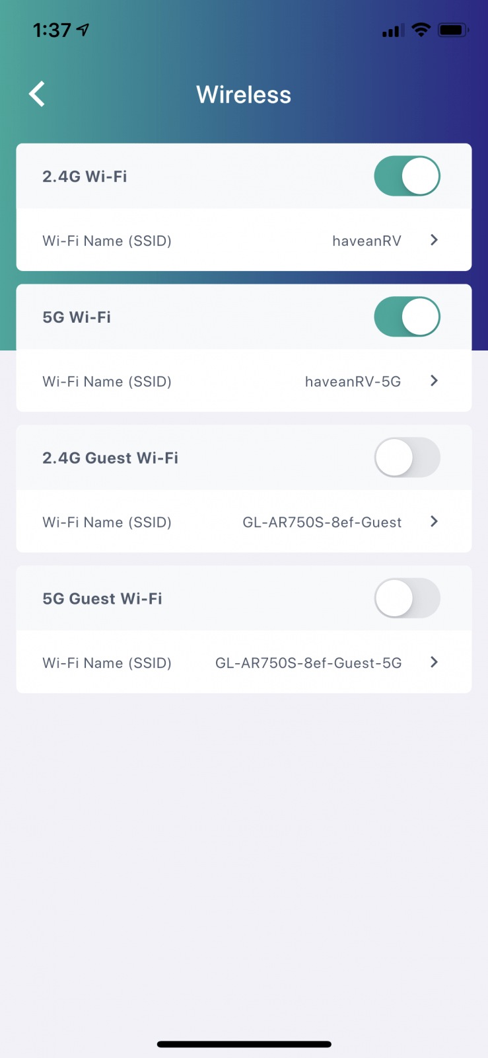Tap the Wi-Fi status icon
The image size is (488, 1058).
point(421,30)
